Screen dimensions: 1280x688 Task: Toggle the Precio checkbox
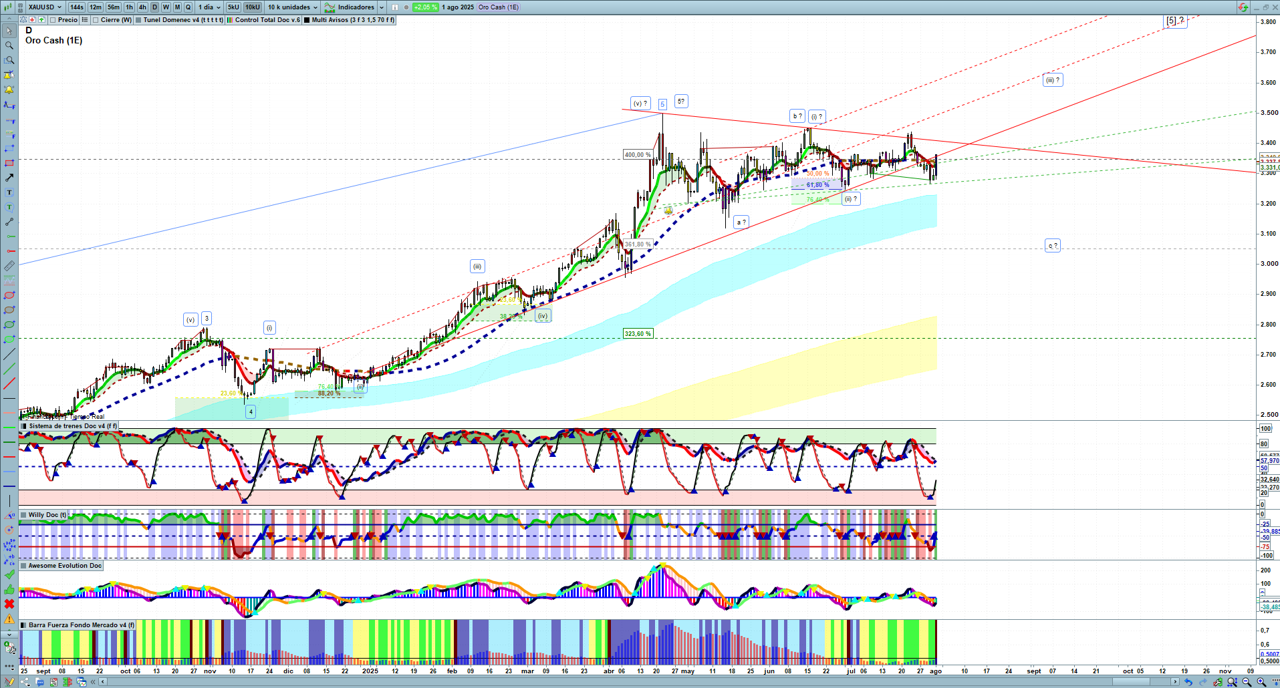tap(53, 20)
